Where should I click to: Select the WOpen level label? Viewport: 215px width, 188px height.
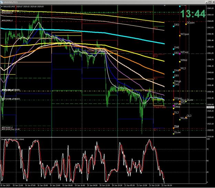(185, 34)
